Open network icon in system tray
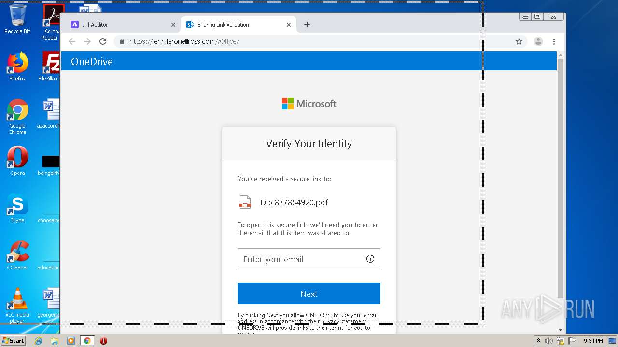Image resolution: width=618 pixels, height=347 pixels. coord(561,341)
